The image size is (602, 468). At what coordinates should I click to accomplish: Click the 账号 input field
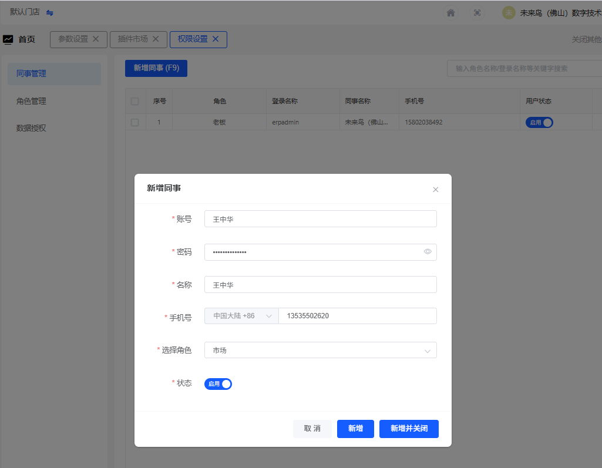pyautogui.click(x=320, y=219)
